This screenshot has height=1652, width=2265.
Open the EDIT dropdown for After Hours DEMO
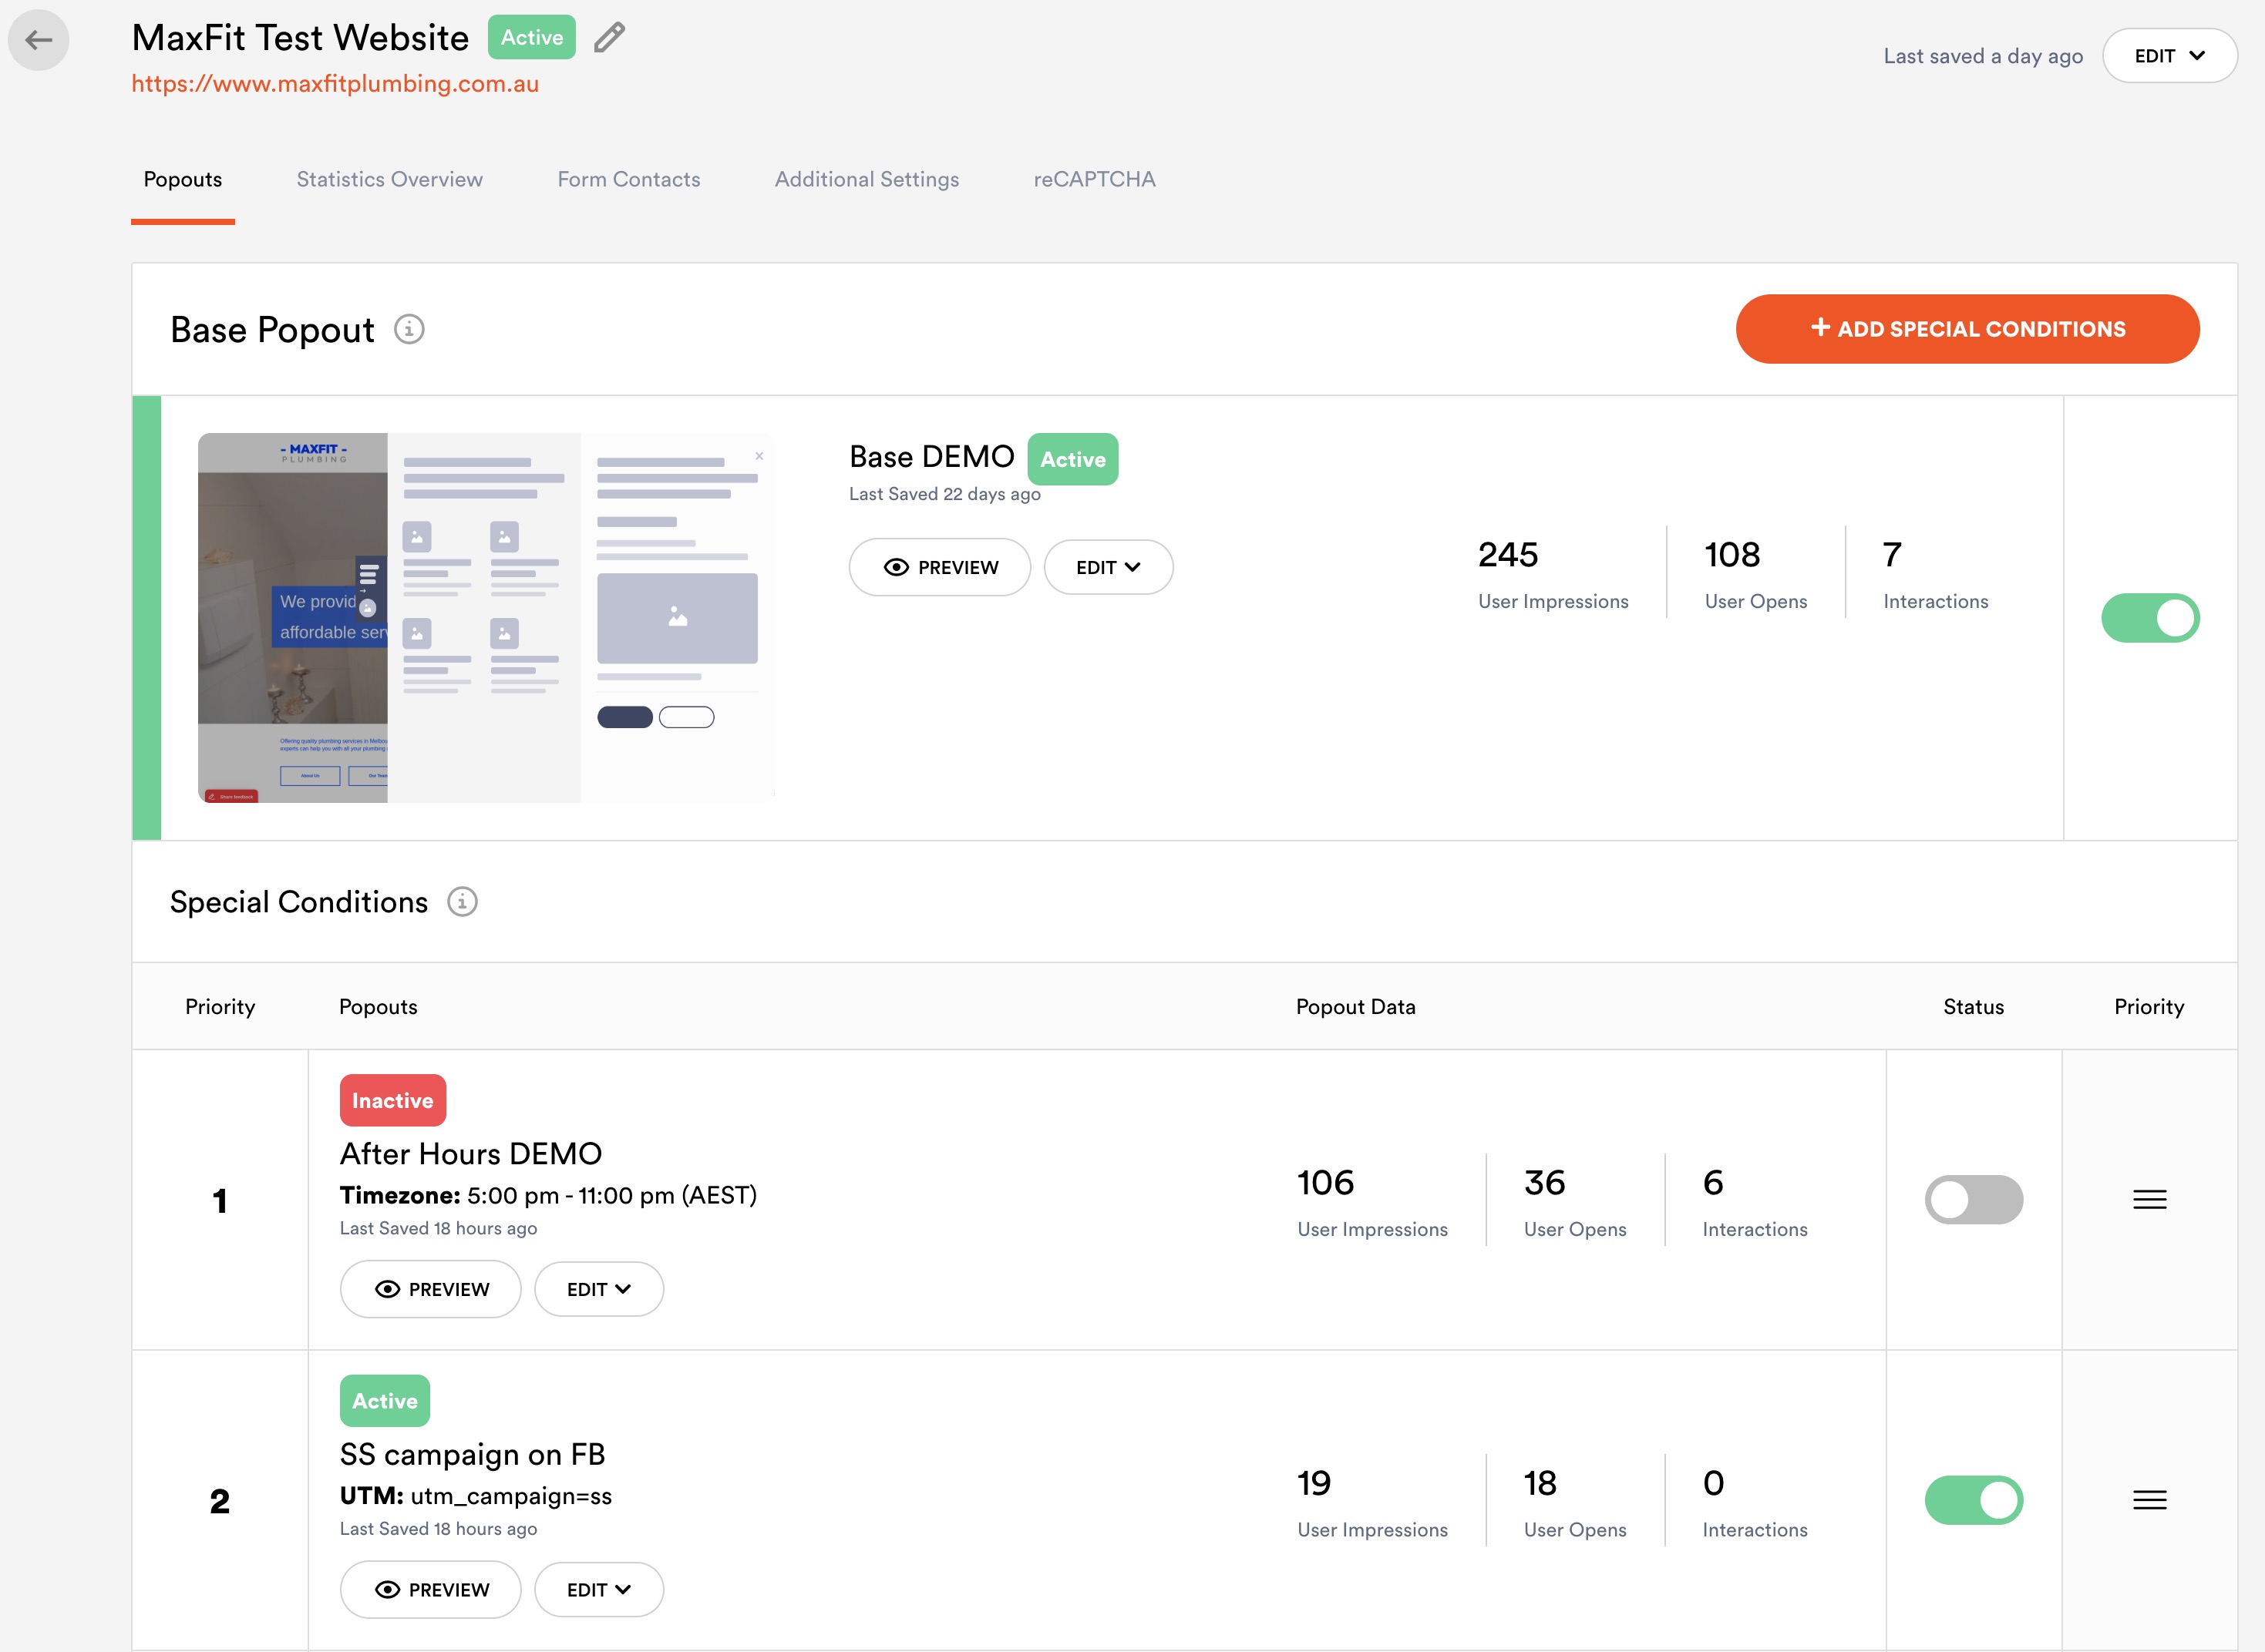click(598, 1289)
